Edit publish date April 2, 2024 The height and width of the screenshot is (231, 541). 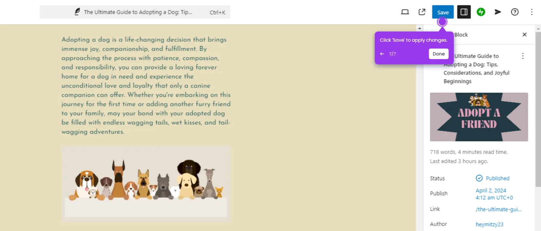pos(494,194)
